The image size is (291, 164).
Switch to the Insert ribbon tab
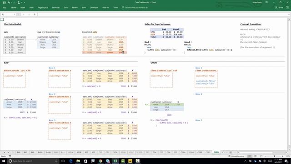23,8
